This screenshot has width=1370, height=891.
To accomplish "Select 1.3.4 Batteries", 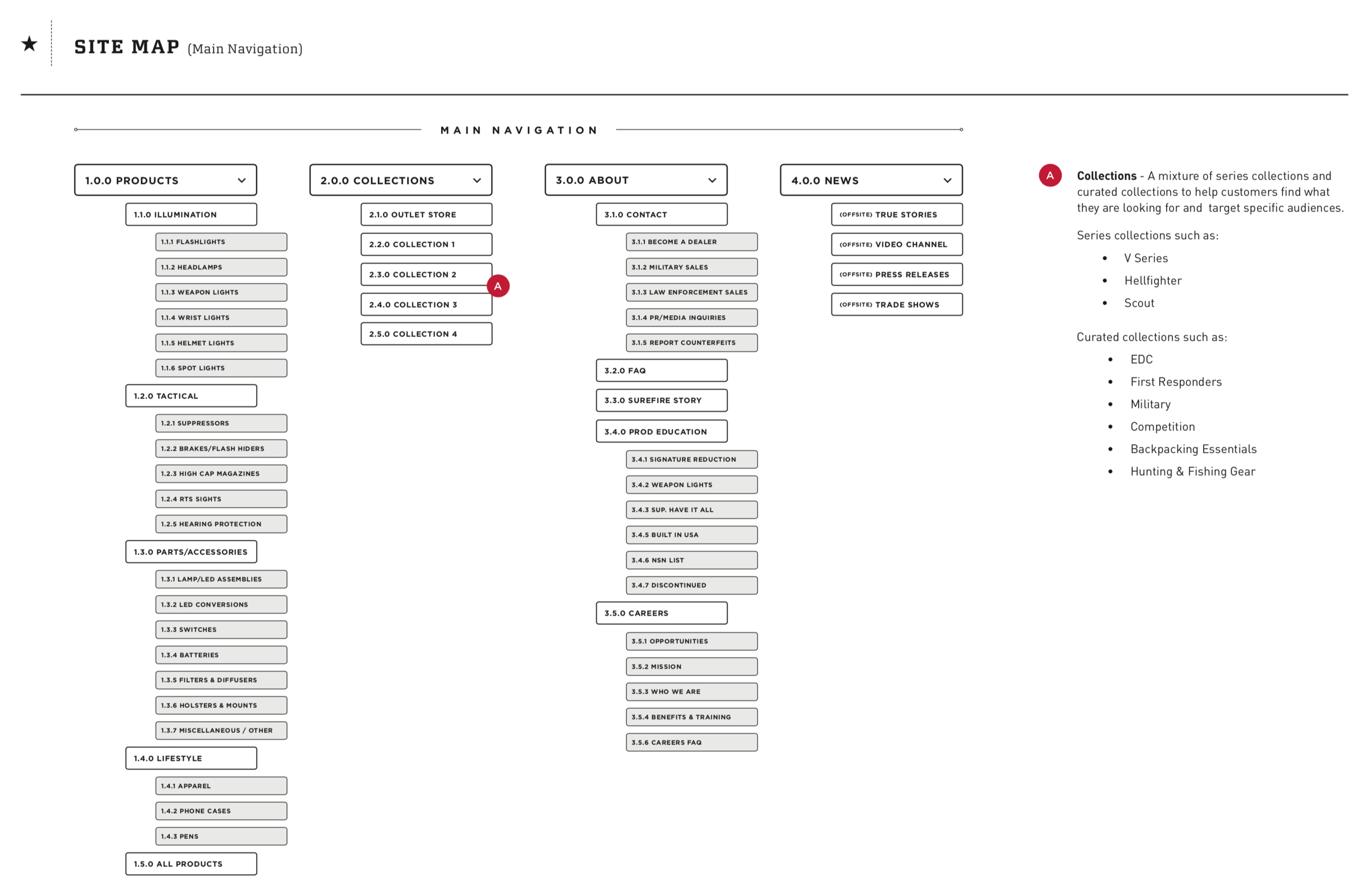I will (x=221, y=655).
